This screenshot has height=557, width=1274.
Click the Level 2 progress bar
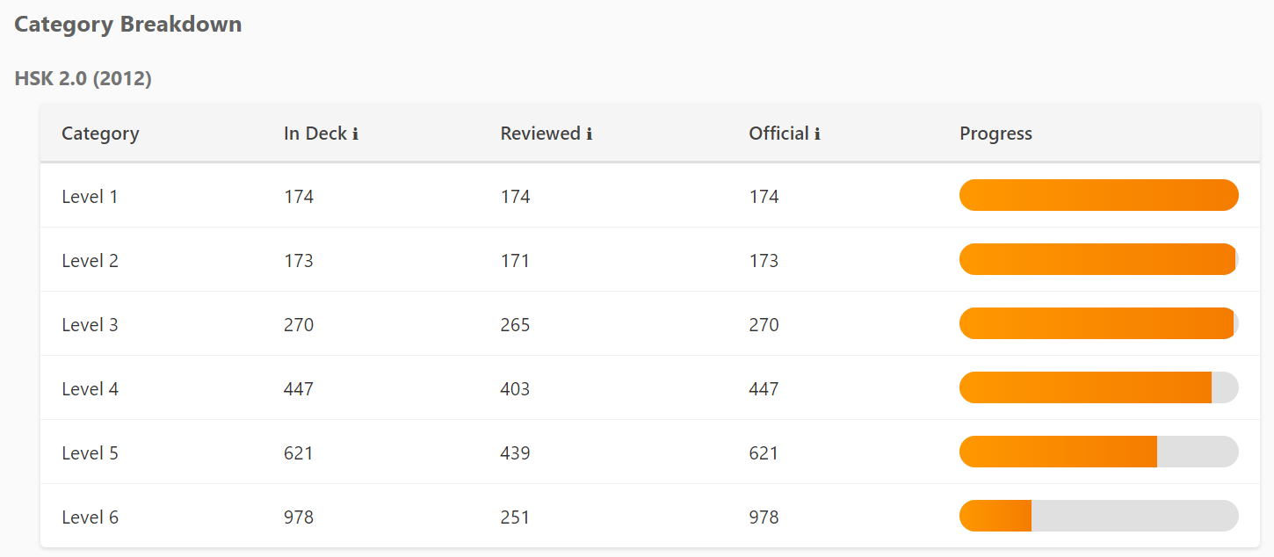tap(1098, 259)
